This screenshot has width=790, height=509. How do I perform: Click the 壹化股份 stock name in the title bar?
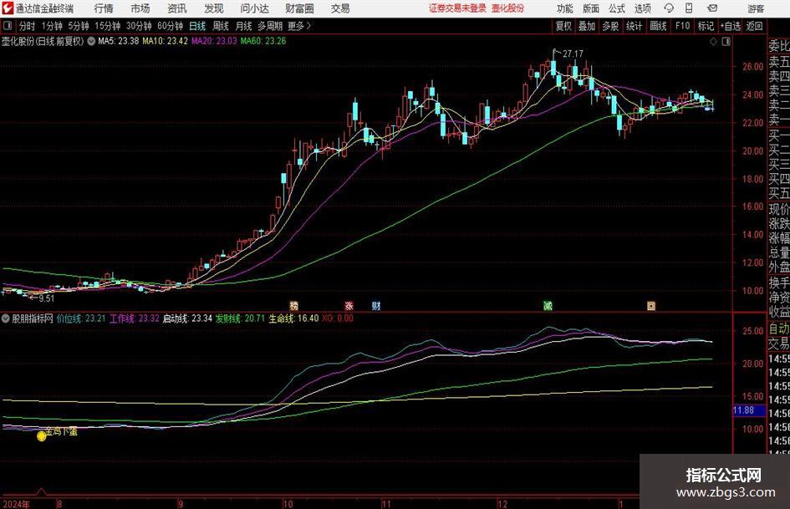508,8
